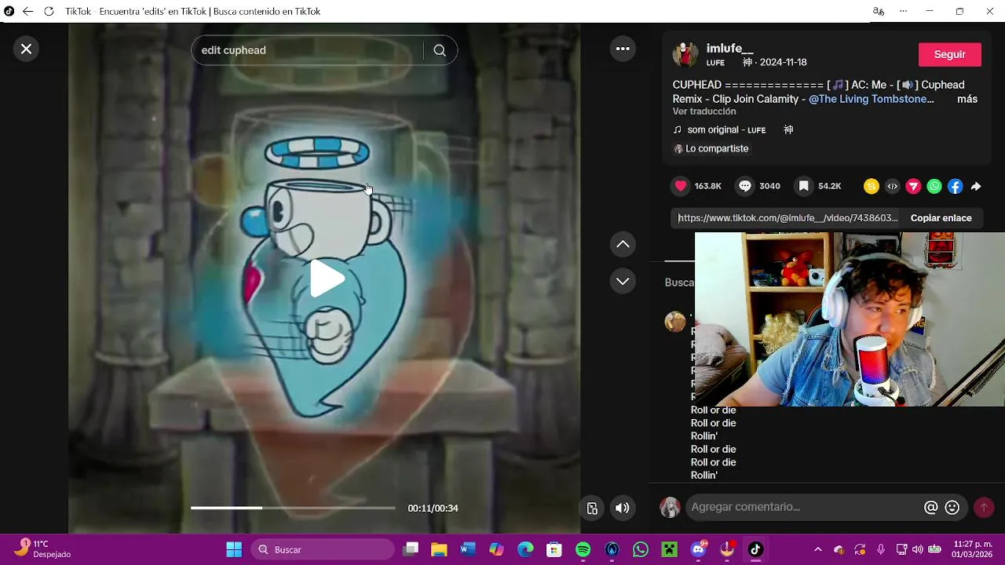Open Spotify in the taskbar

tap(583, 549)
